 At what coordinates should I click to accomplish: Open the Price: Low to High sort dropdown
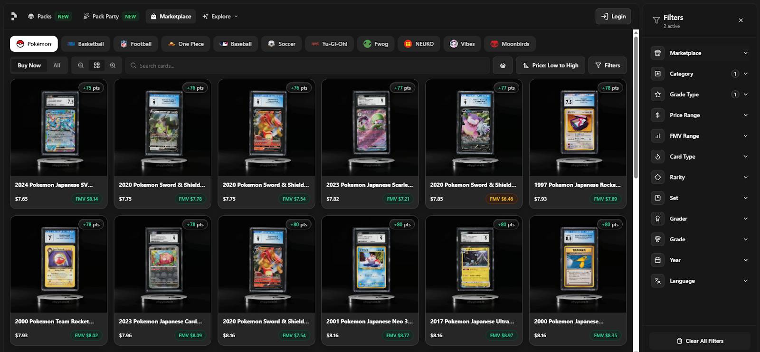click(551, 66)
